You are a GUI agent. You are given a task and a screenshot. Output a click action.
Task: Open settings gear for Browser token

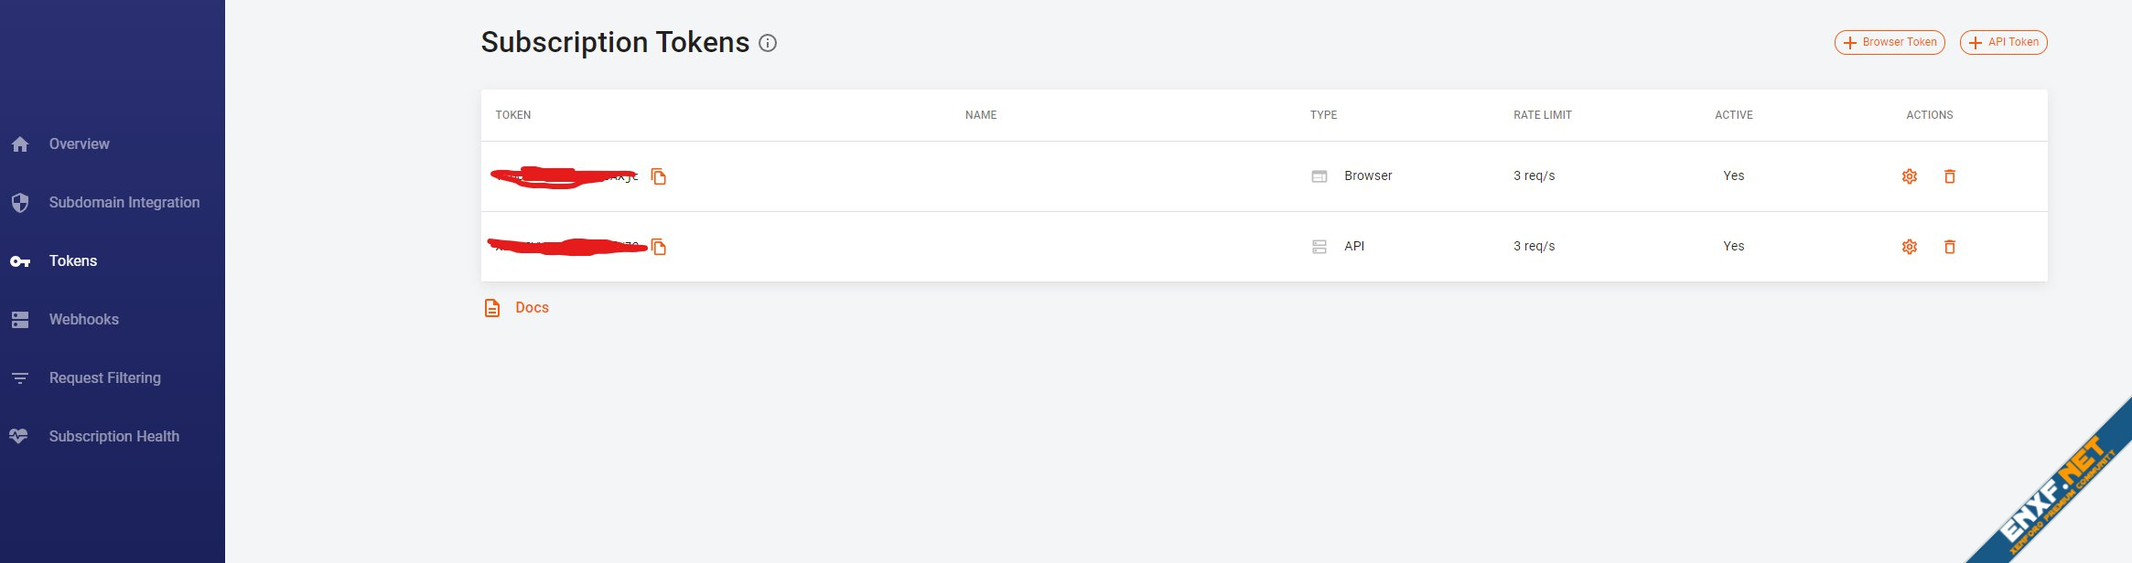pos(1909,176)
